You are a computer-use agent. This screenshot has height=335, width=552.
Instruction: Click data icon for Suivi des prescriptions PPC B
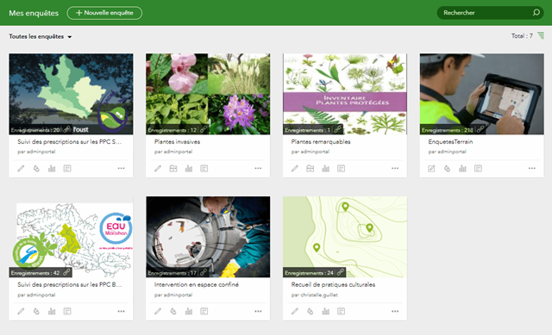point(67,311)
